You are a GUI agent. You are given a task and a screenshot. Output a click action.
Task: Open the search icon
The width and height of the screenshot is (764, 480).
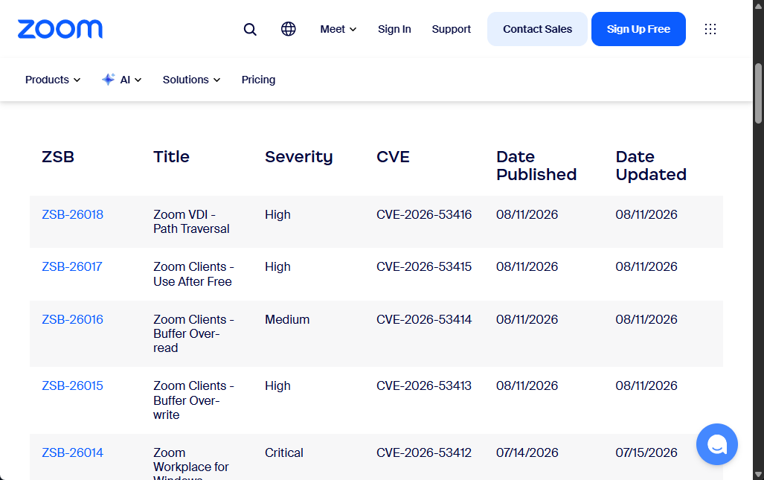tap(250, 29)
